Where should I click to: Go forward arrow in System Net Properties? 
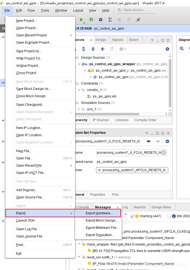tap(158, 141)
